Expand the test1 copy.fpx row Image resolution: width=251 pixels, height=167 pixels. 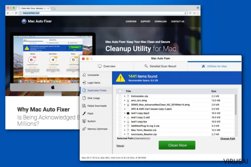125,122
